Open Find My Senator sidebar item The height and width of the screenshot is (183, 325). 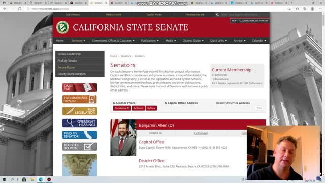coord(80,60)
